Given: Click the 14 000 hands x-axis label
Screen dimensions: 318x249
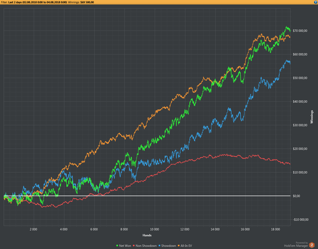Looking at the screenshot, I should 215,229.
